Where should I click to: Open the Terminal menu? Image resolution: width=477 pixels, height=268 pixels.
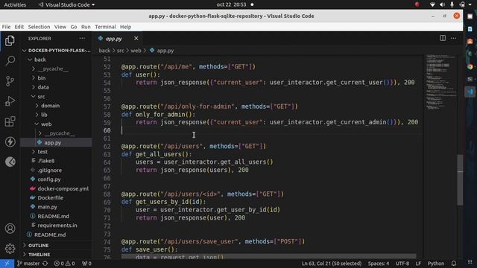pos(105,27)
